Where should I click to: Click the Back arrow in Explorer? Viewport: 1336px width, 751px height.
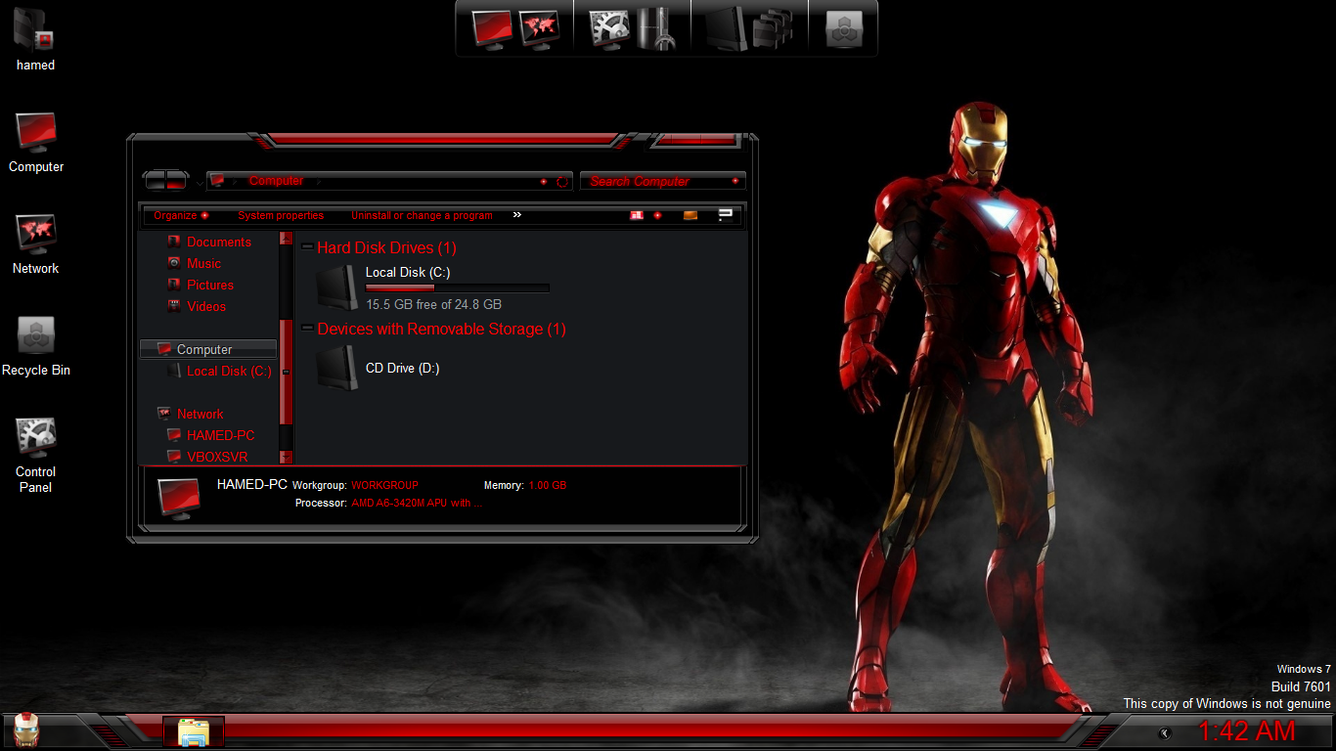tap(156, 180)
